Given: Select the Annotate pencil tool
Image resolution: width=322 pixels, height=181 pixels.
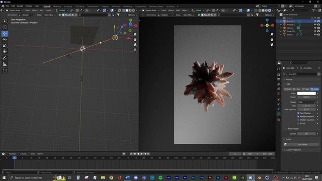Looking at the screenshot, I should click(x=5, y=58).
